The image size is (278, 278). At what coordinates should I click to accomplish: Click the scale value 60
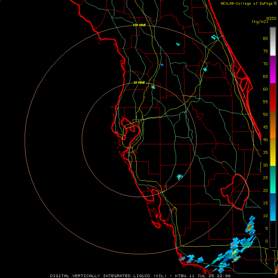click(265, 89)
